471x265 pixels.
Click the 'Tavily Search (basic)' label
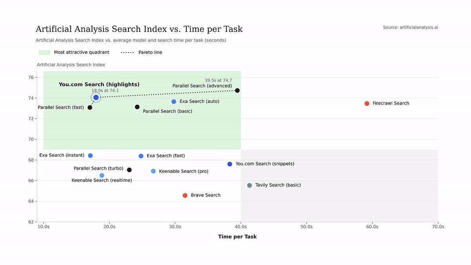278,185
